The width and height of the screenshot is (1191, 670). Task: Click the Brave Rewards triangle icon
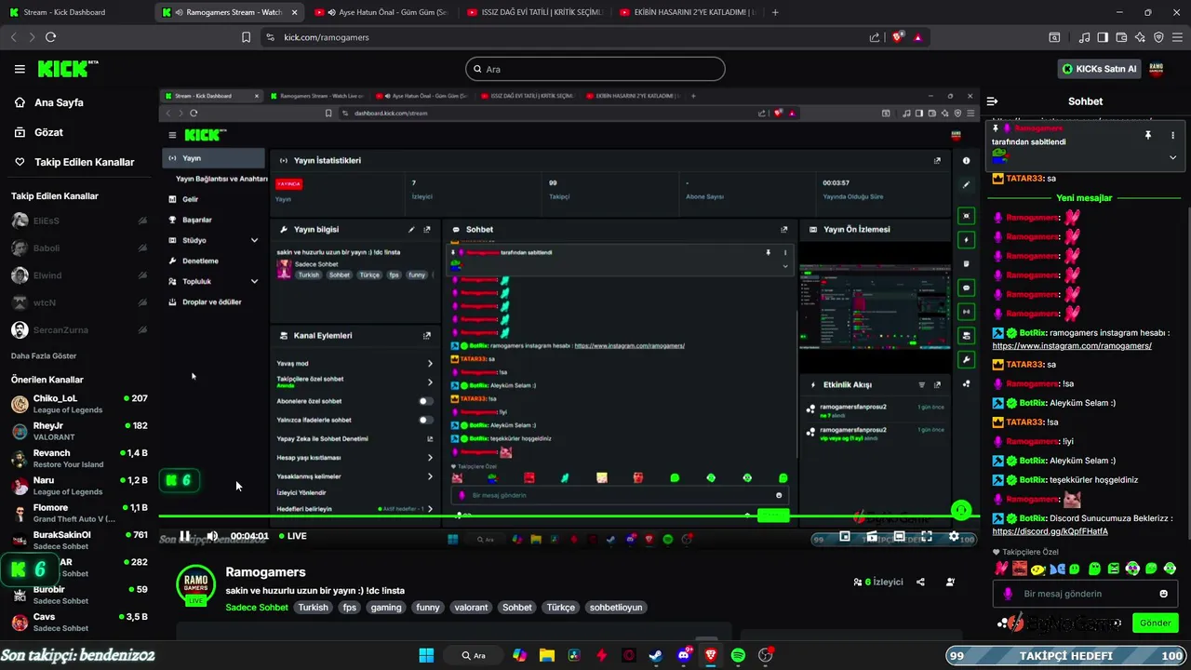tap(918, 37)
